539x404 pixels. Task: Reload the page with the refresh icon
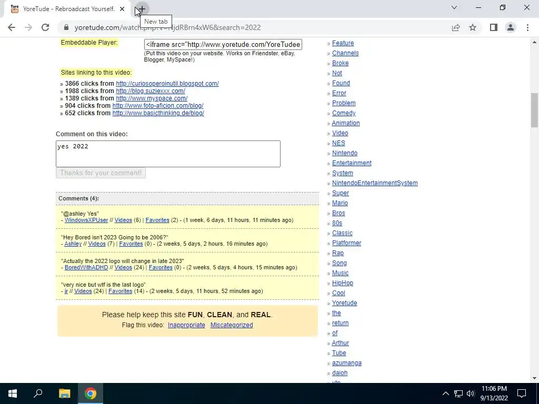[45, 27]
